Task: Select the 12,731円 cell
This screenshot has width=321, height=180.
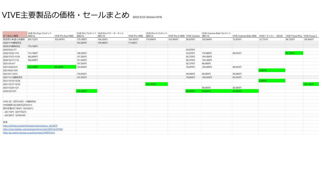Action: 272,39
